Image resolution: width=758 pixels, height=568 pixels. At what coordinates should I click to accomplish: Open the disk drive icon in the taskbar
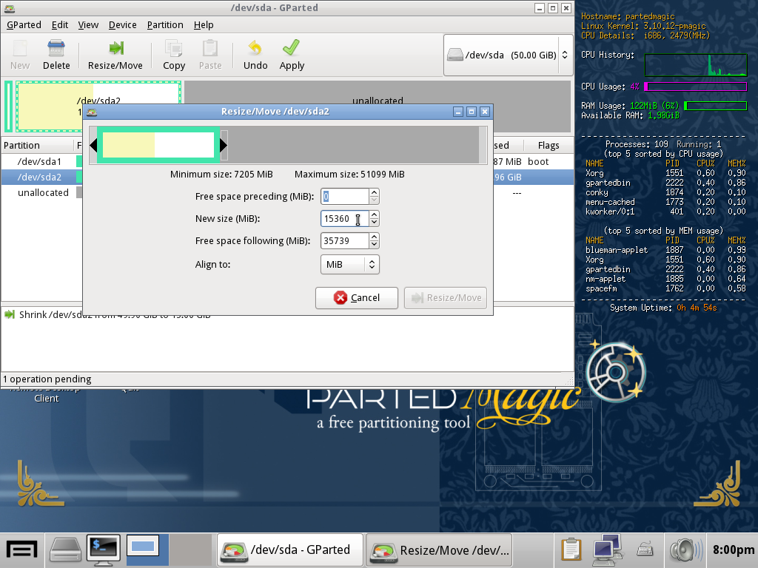66,550
